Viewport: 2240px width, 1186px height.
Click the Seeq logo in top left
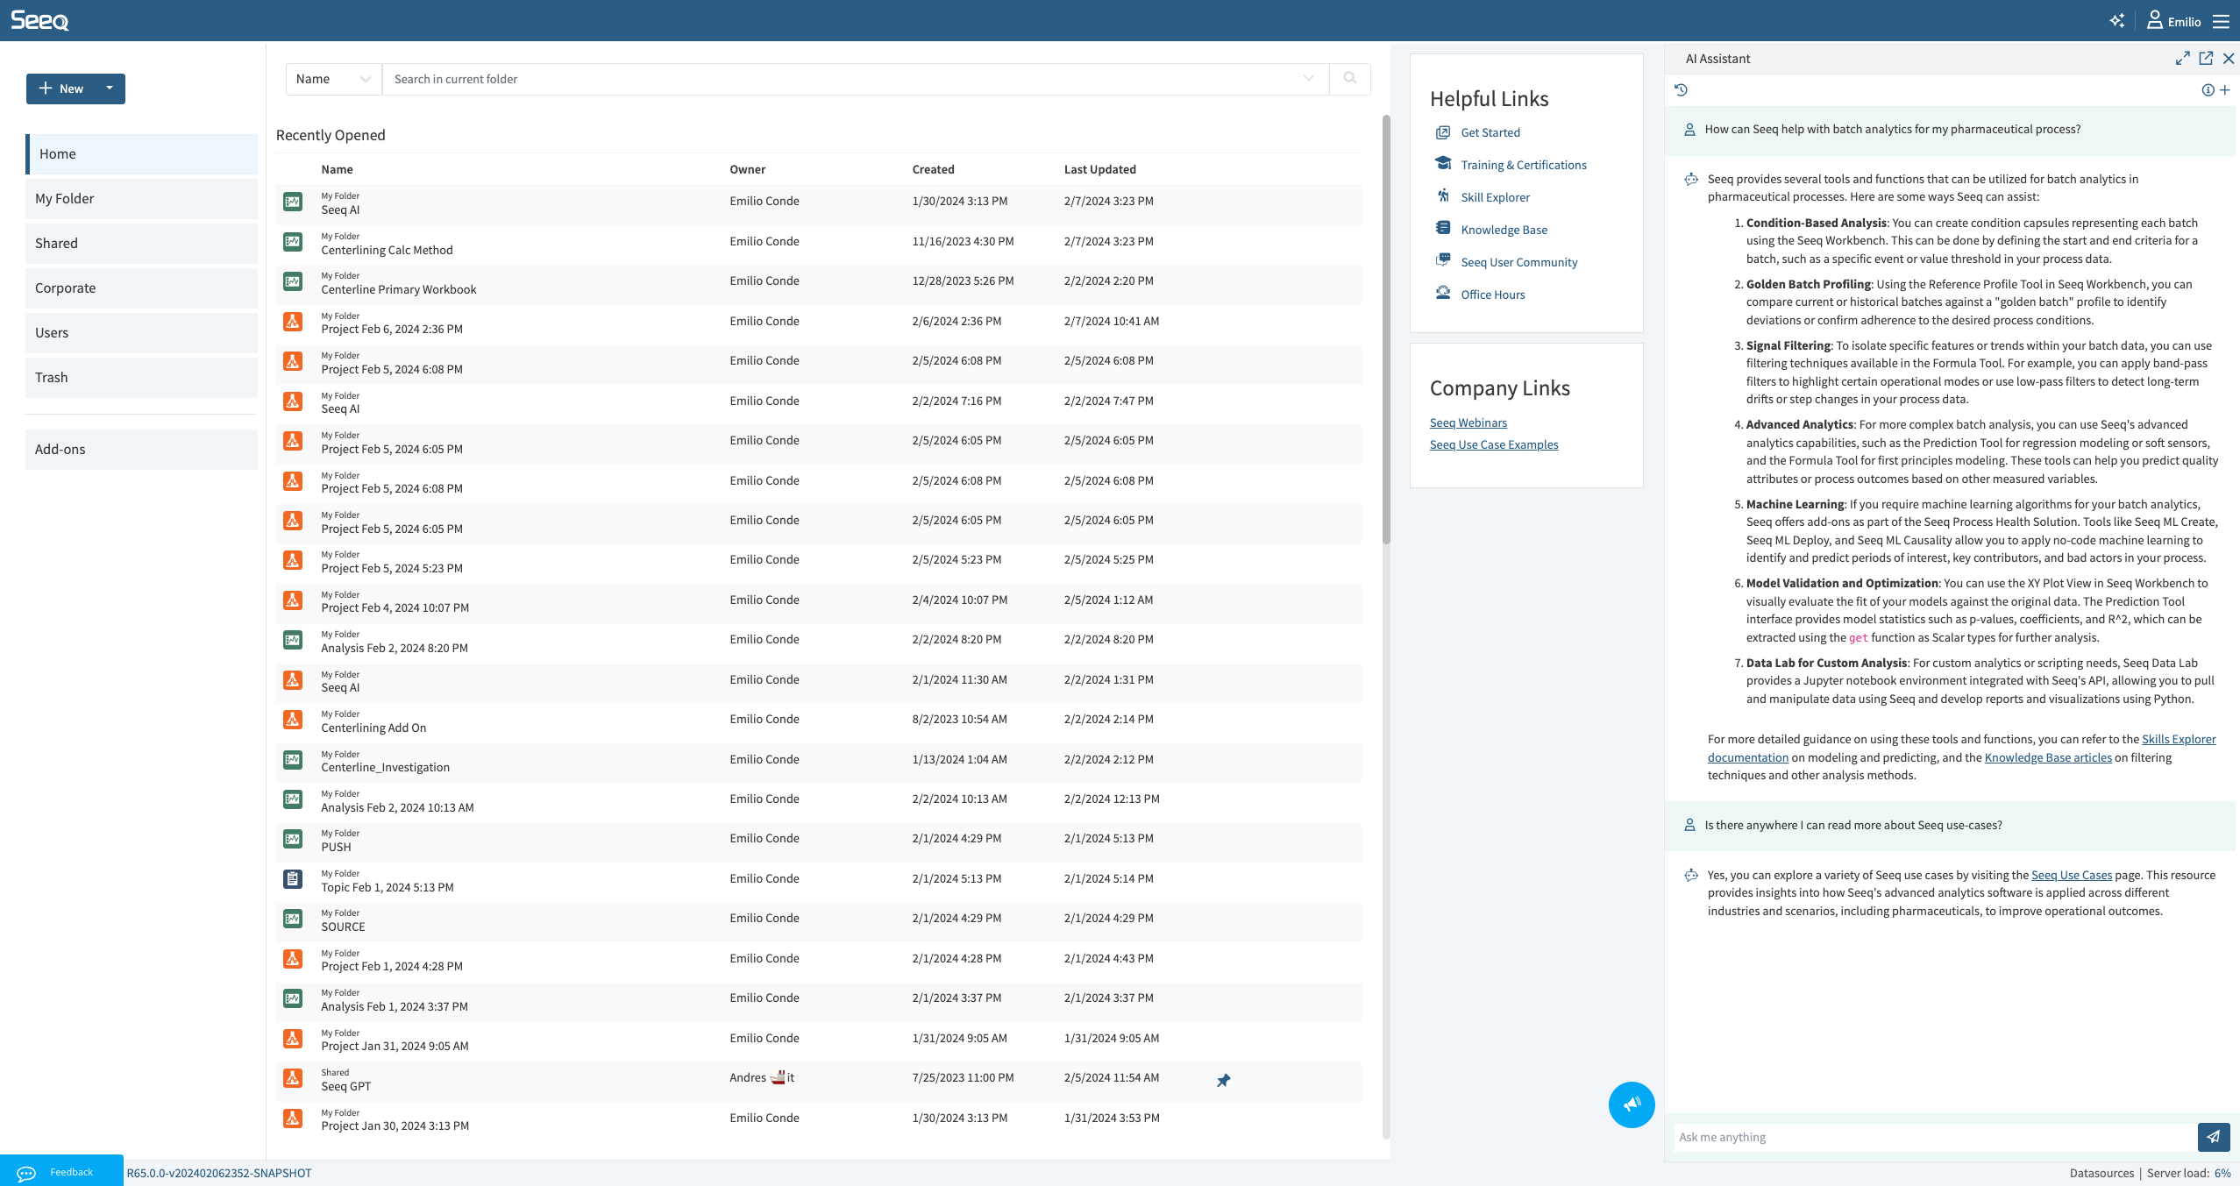[40, 19]
